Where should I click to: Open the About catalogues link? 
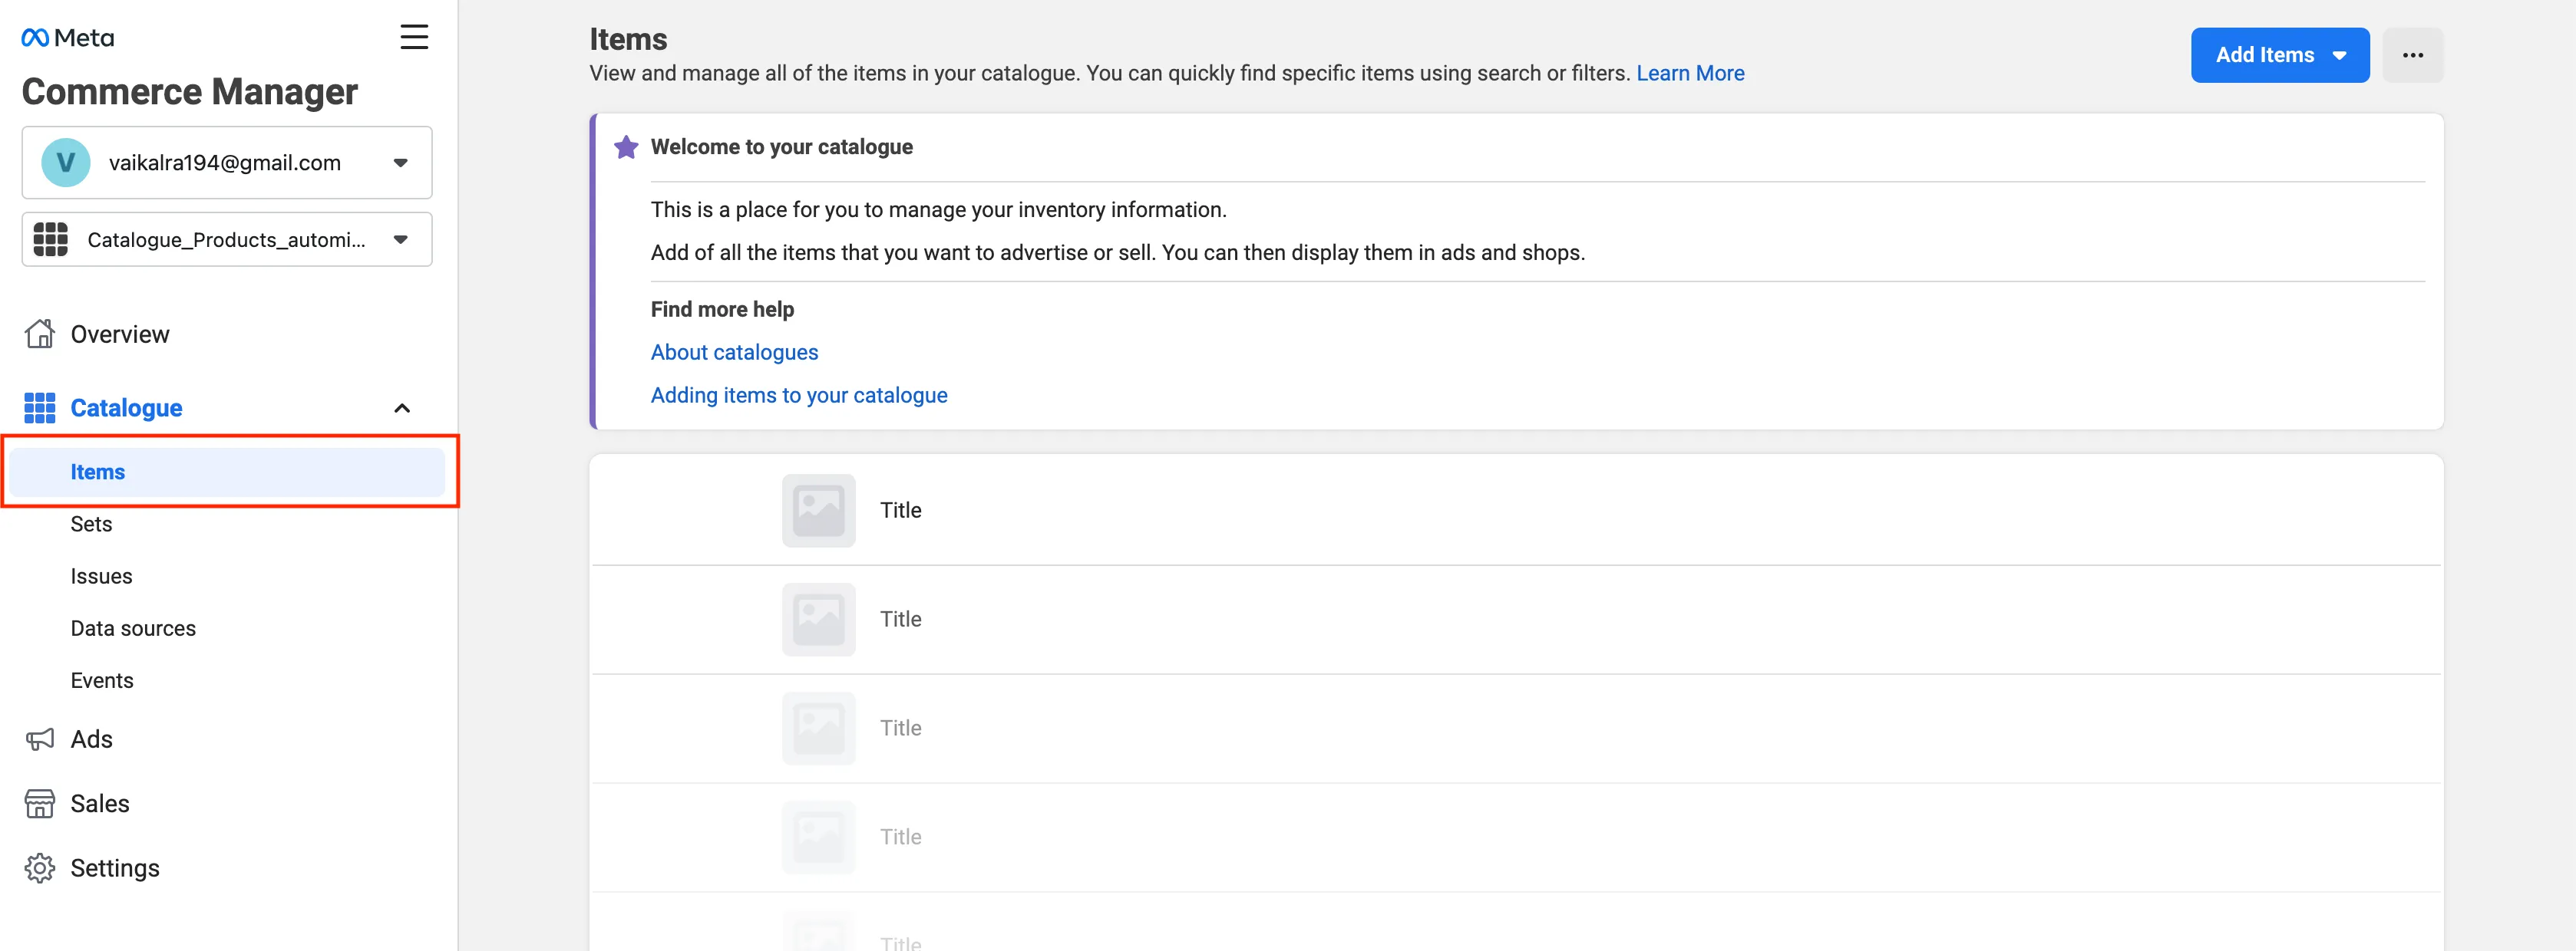coord(734,353)
